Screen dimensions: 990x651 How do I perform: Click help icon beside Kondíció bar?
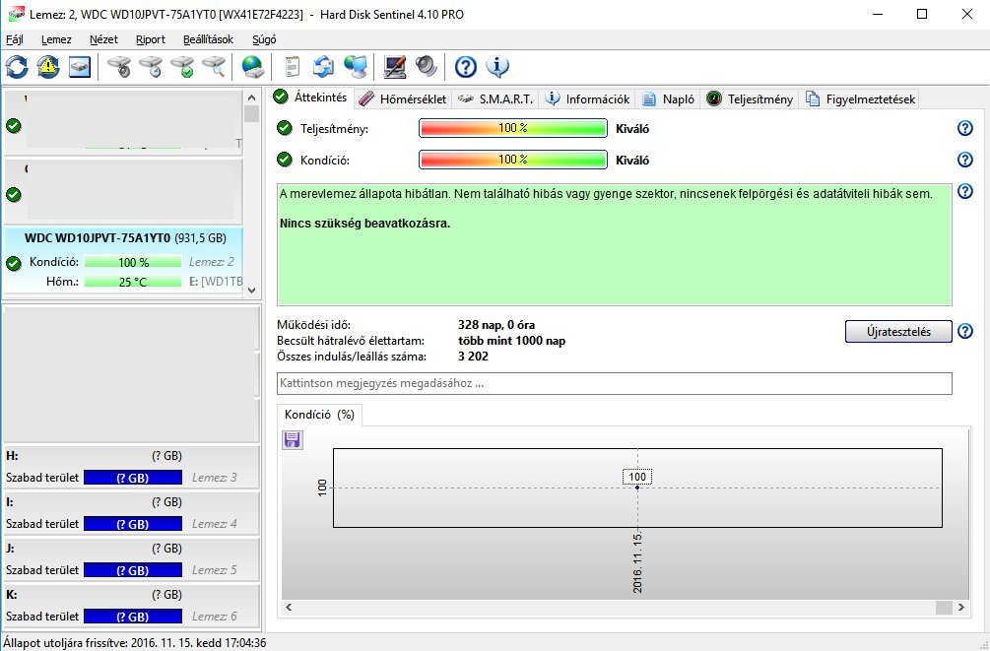coord(964,160)
